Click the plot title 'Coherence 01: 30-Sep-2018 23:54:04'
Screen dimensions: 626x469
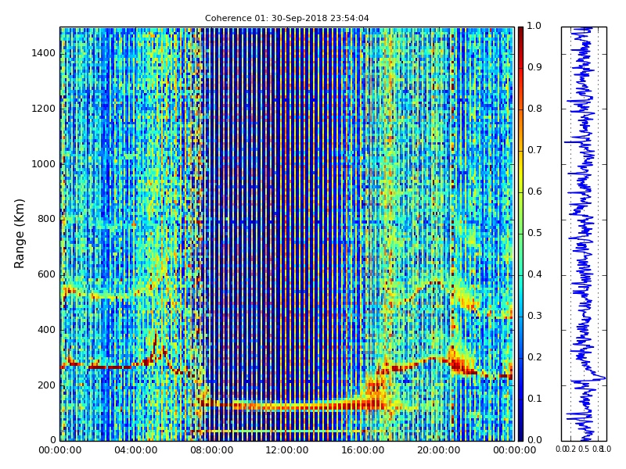[x=286, y=18]
